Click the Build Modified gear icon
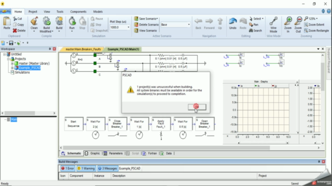This screenshot has width=332, height=186. (x=47, y=21)
